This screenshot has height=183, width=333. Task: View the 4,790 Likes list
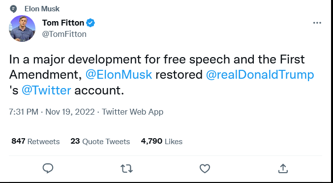(162, 141)
